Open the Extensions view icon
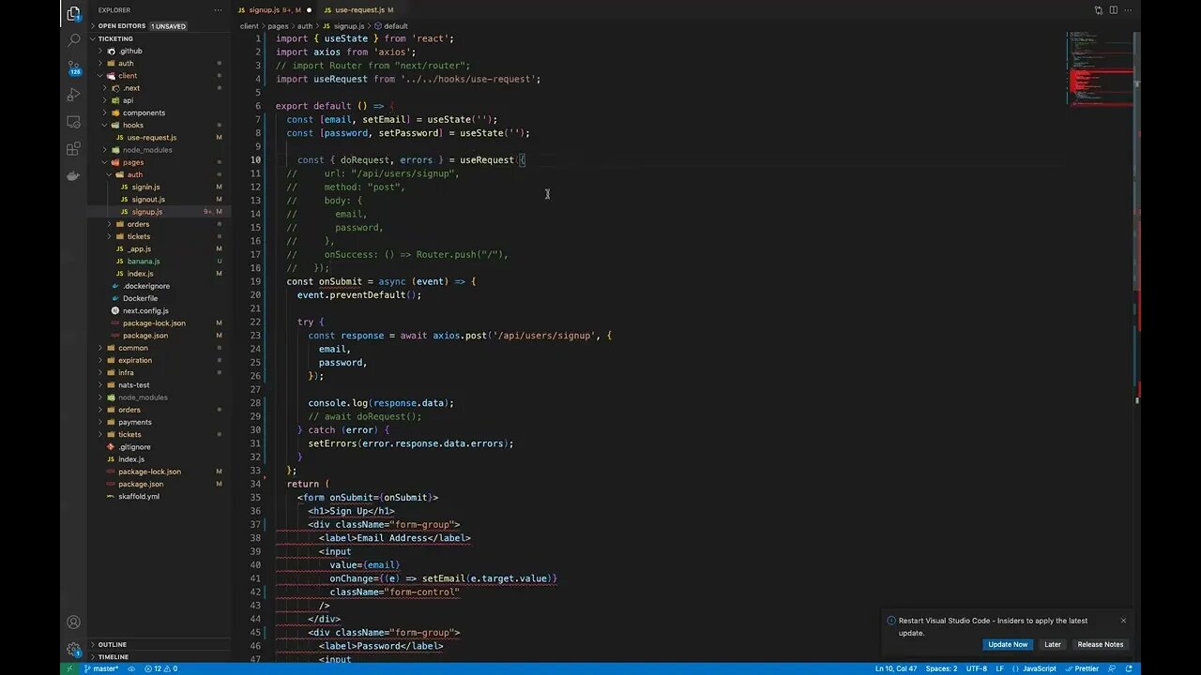The image size is (1201, 675). tap(73, 149)
